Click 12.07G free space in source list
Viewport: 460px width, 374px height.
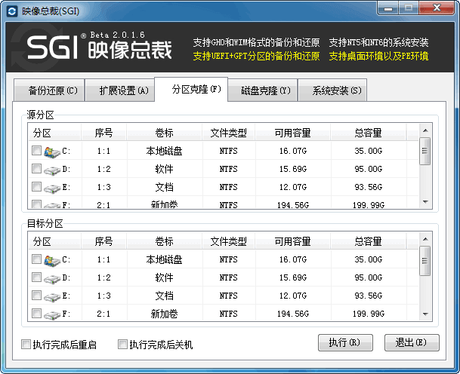click(293, 187)
